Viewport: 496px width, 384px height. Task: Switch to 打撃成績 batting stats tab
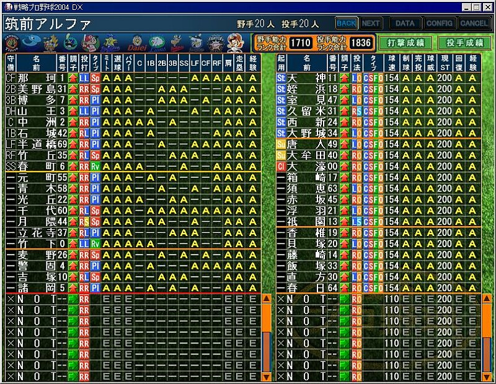[x=405, y=43]
